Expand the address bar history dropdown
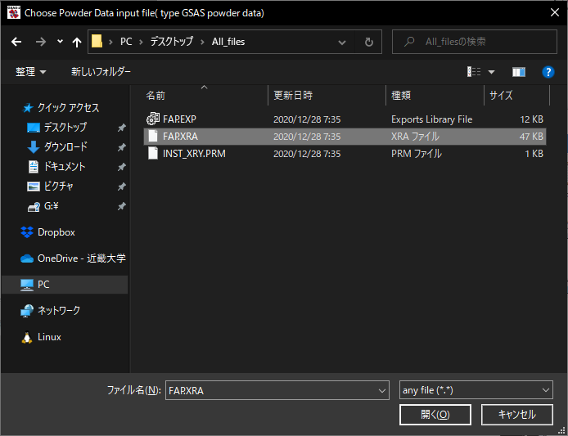 [x=345, y=42]
